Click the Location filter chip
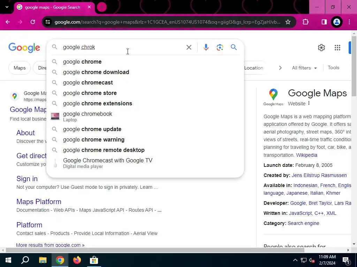The image size is (357, 267). pos(253,68)
